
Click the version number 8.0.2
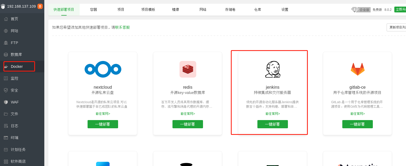tap(388, 10)
